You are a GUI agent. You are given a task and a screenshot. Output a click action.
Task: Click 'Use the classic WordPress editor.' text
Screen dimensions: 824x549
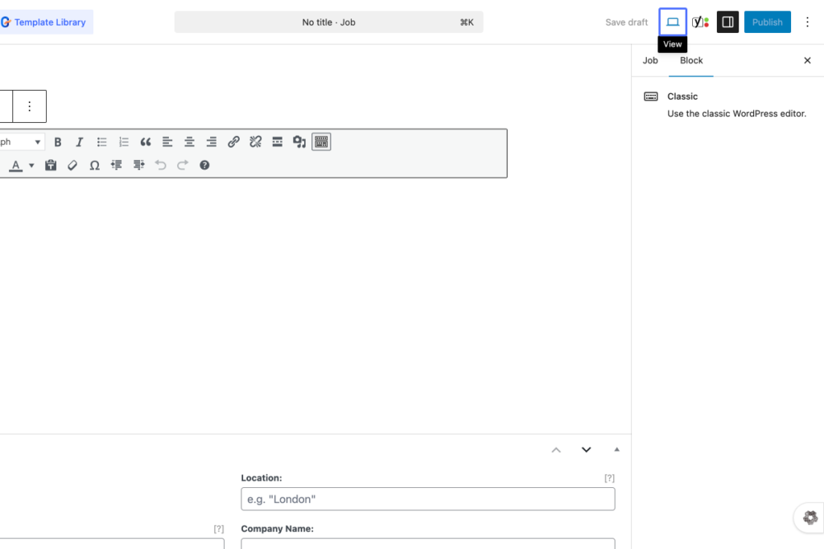[736, 113]
